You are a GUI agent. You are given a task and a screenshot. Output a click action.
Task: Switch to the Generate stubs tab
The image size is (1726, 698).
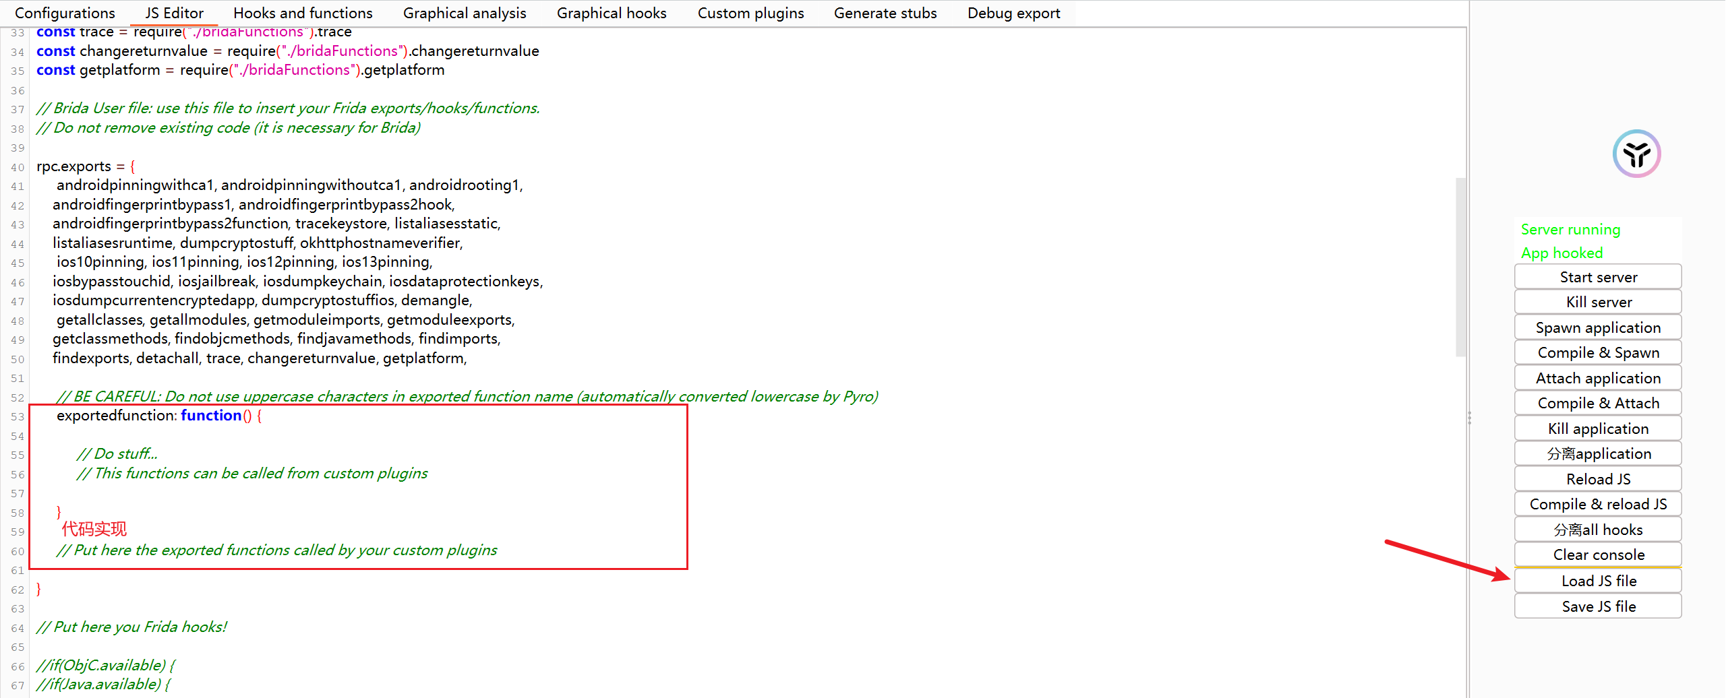point(885,13)
